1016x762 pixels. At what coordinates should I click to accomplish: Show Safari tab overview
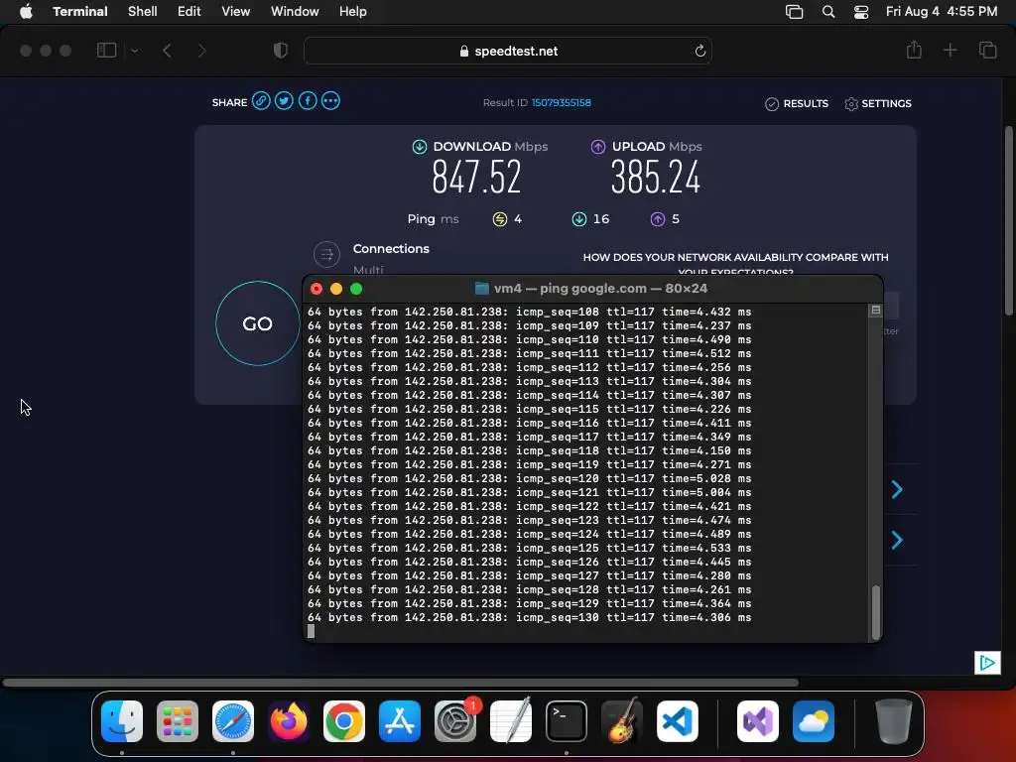coord(987,50)
